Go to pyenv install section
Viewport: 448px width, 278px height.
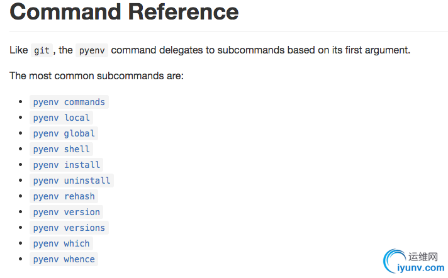pyautogui.click(x=66, y=165)
